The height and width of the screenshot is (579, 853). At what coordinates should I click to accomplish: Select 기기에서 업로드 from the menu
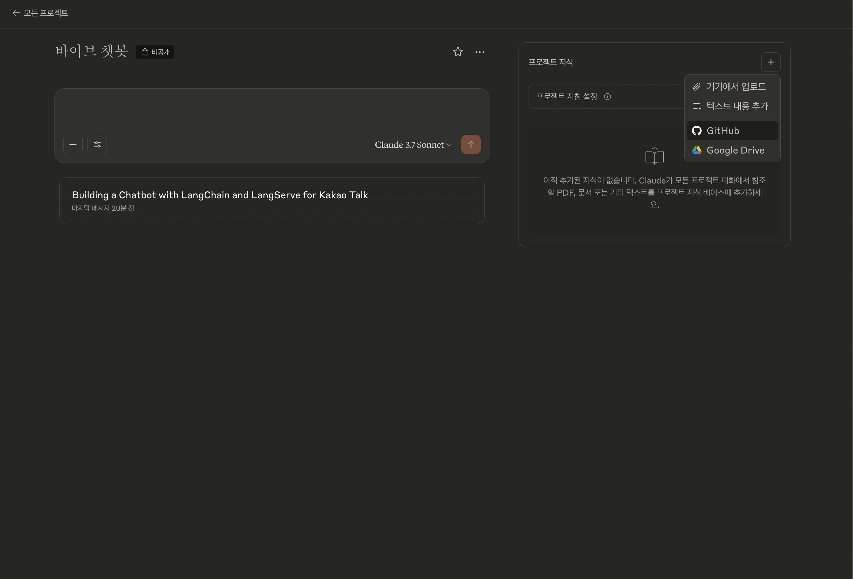(x=735, y=87)
